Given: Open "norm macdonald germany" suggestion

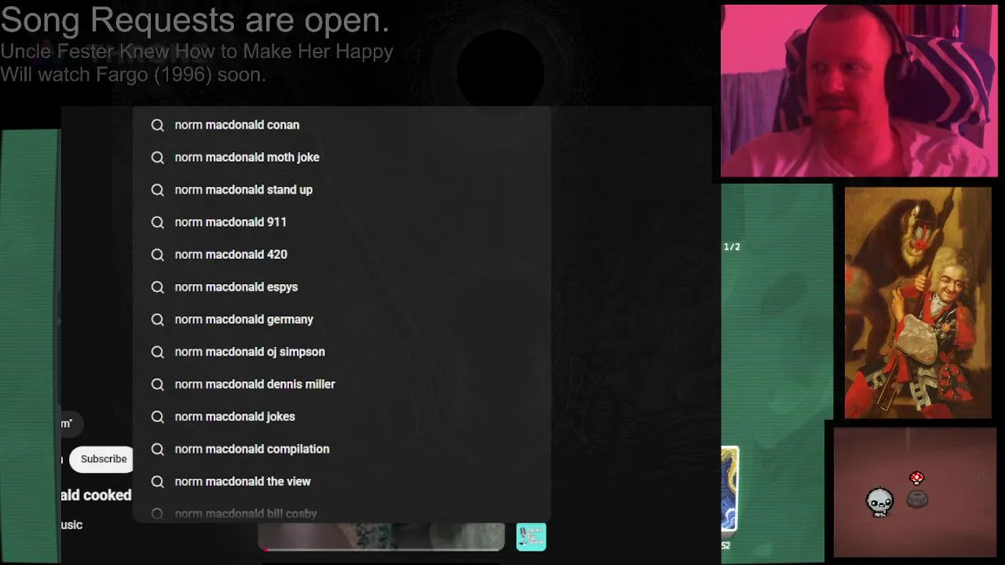Looking at the screenshot, I should pos(342,319).
